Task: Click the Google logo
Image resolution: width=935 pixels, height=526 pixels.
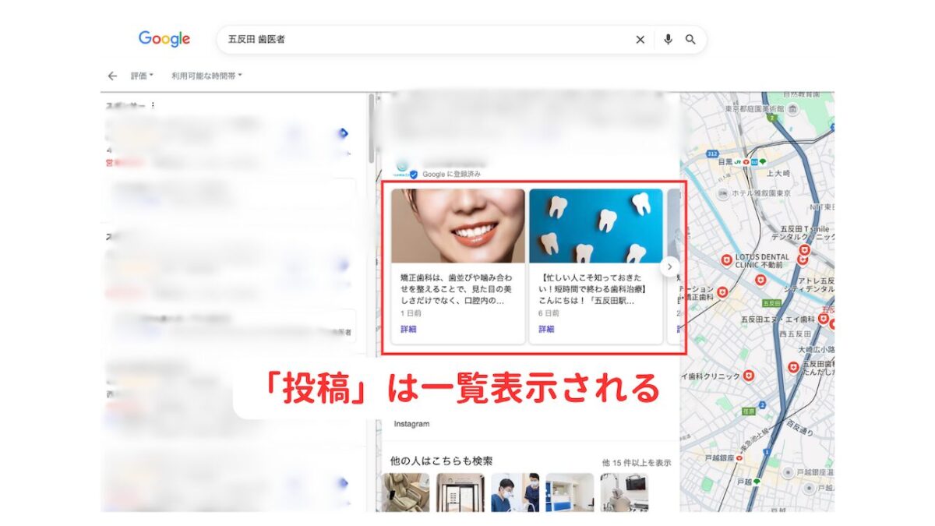Action: (x=164, y=39)
